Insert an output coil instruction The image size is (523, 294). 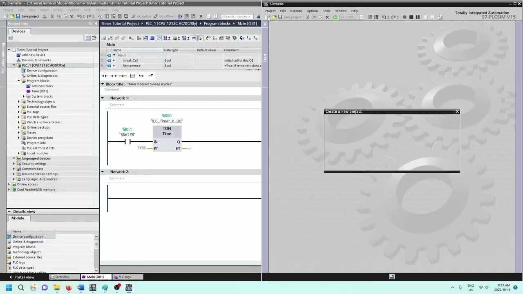[123, 76]
